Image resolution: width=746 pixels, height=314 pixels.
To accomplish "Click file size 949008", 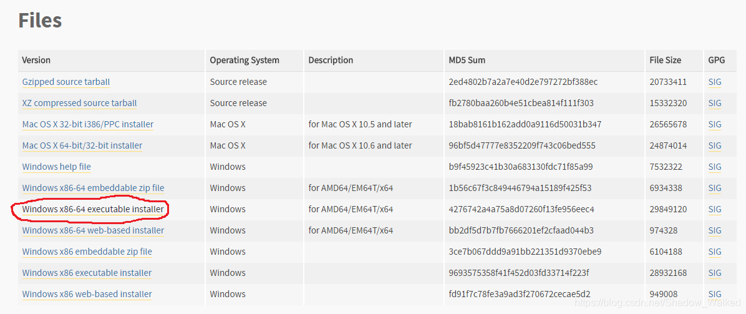I will point(664,294).
